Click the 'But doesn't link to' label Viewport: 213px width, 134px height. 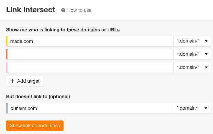(38, 97)
